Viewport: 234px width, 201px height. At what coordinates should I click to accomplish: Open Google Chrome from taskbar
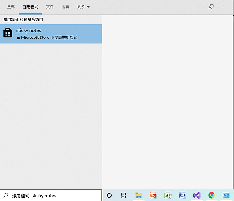tap(211, 195)
